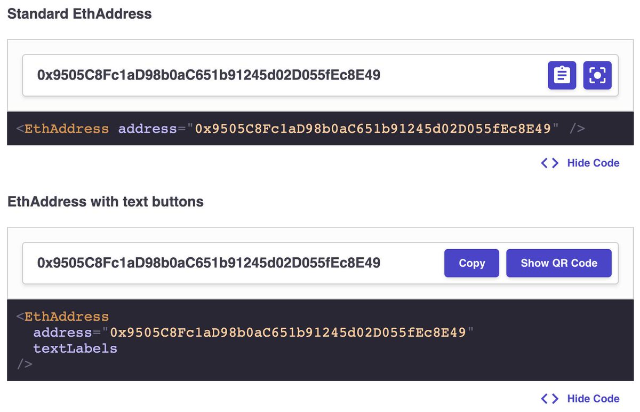The width and height of the screenshot is (640, 412).
Task: Click the code brackets icon below textLabels example
Action: point(550,399)
